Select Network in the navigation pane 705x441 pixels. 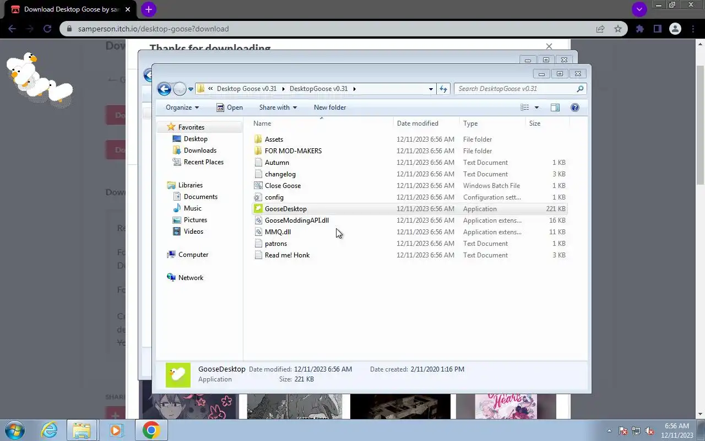point(191,278)
